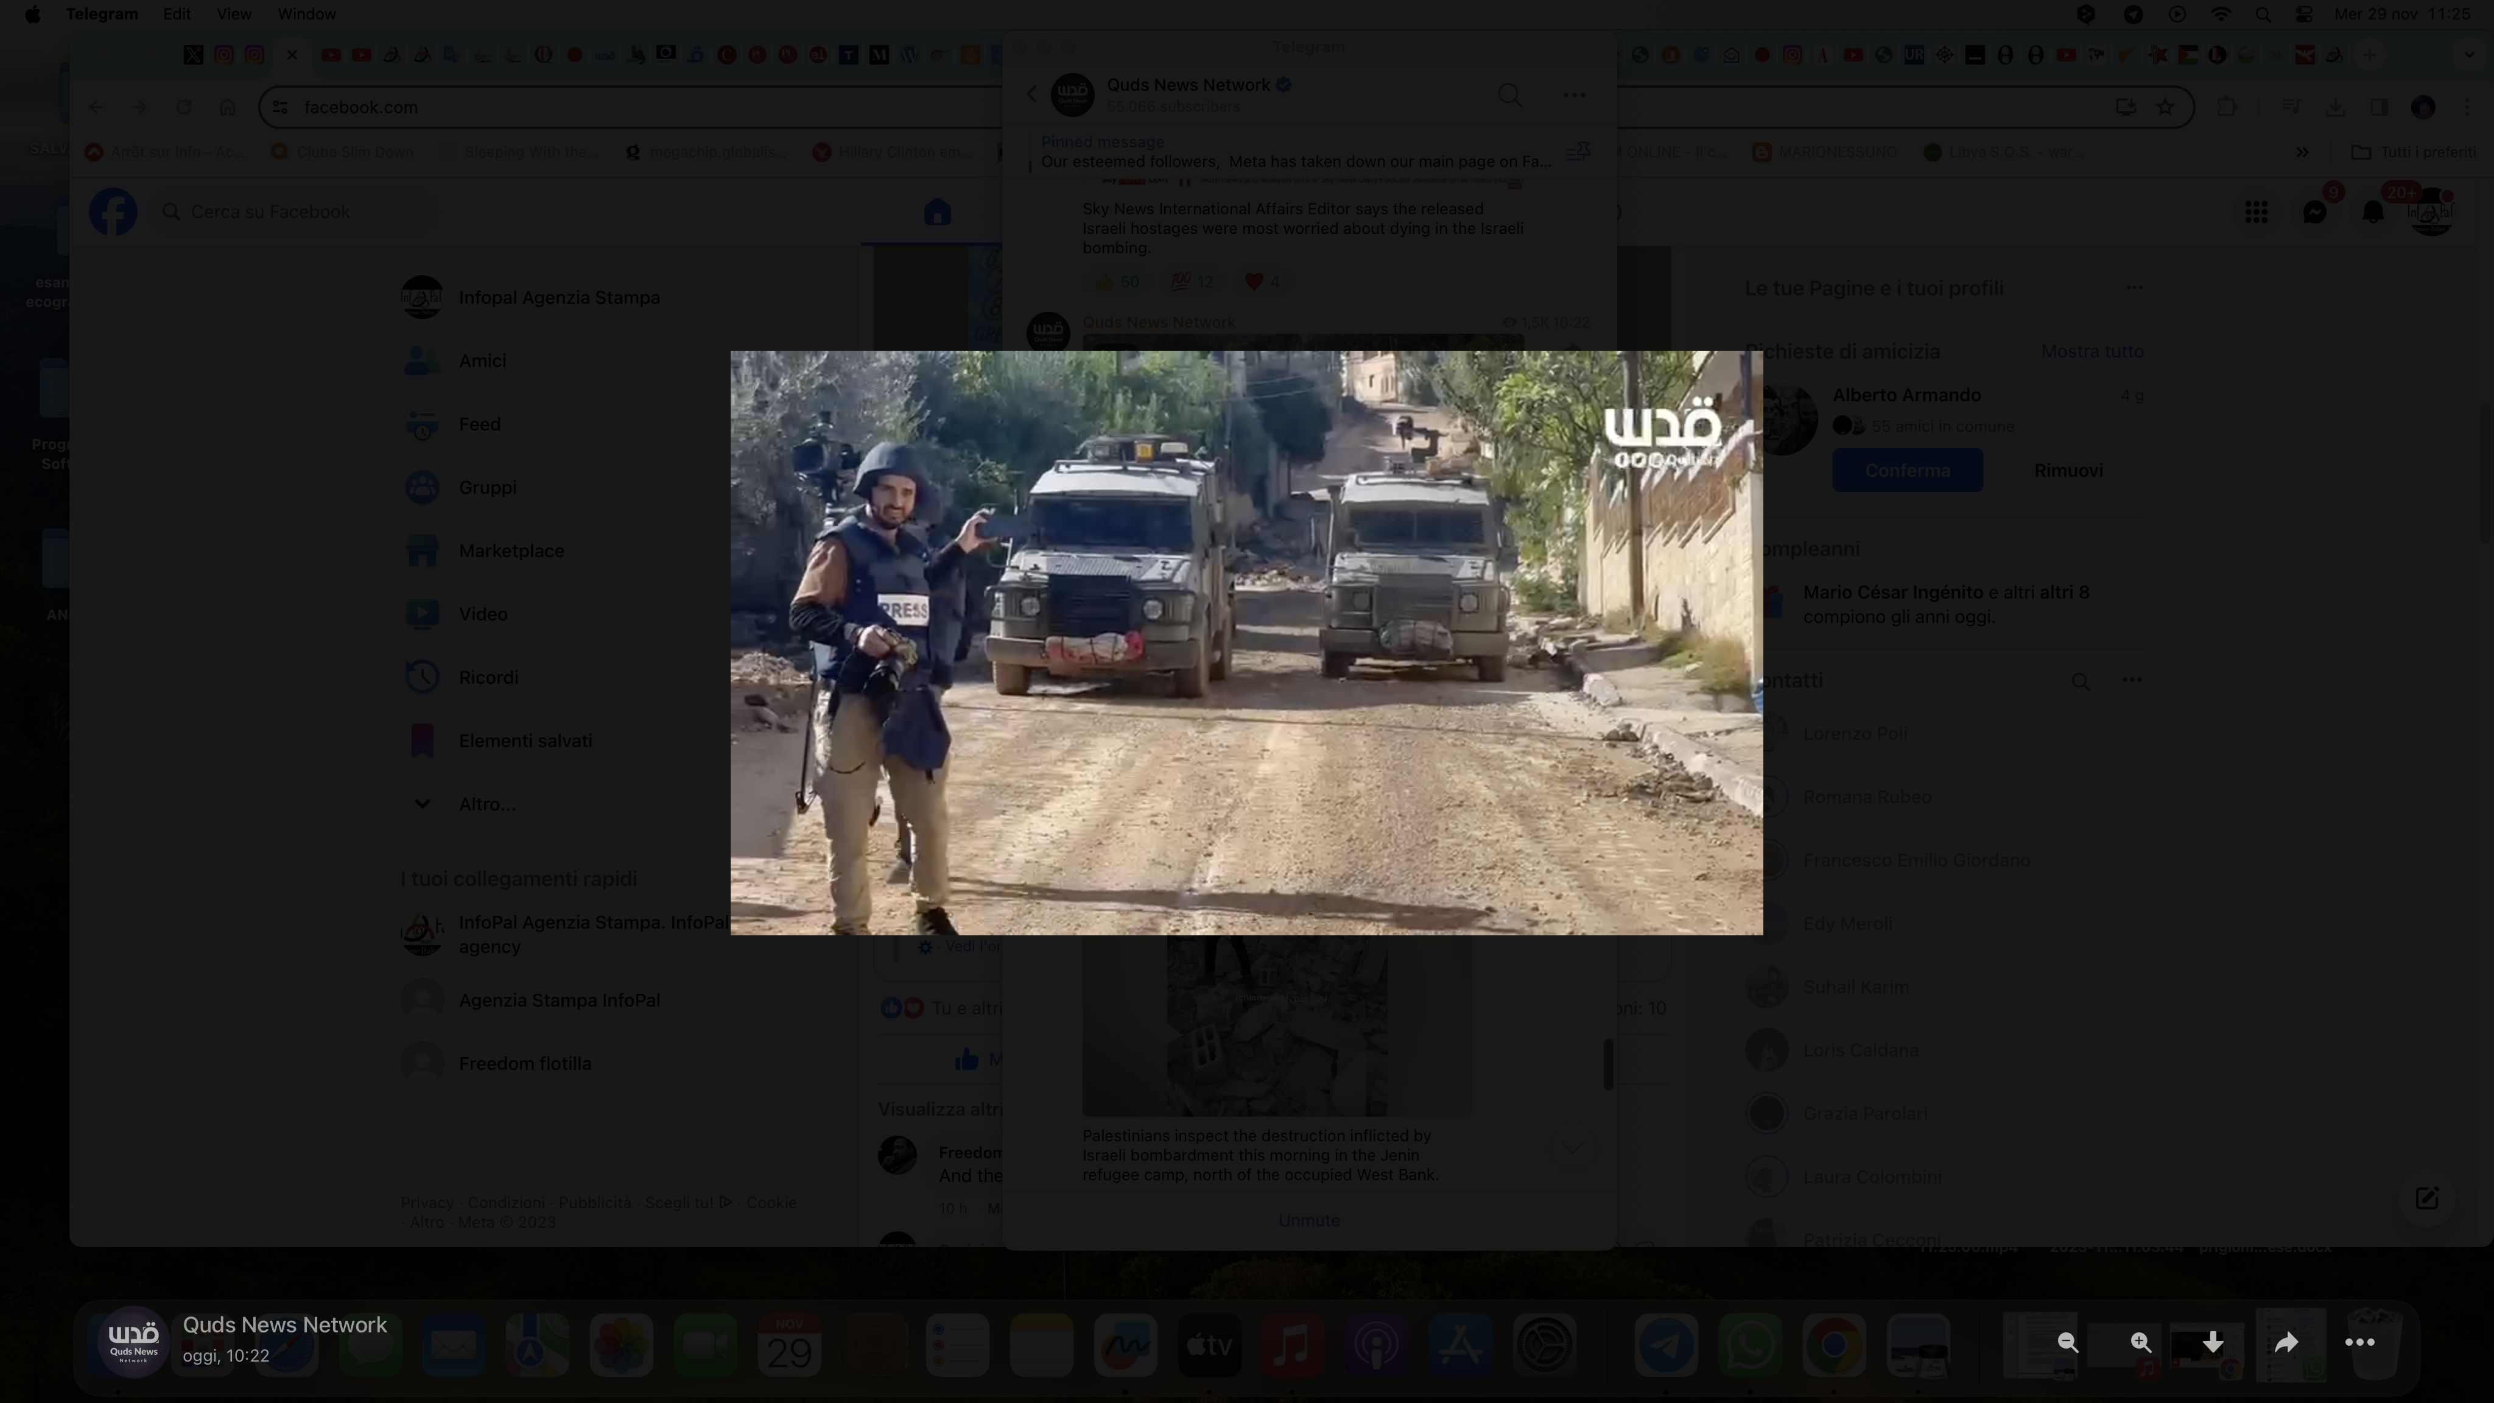Click the displayed press photo
The image size is (2494, 1403).
click(1246, 642)
